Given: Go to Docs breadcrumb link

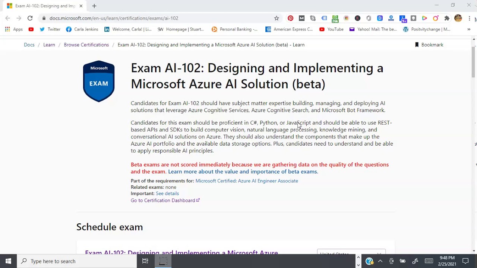Looking at the screenshot, I should [x=29, y=45].
